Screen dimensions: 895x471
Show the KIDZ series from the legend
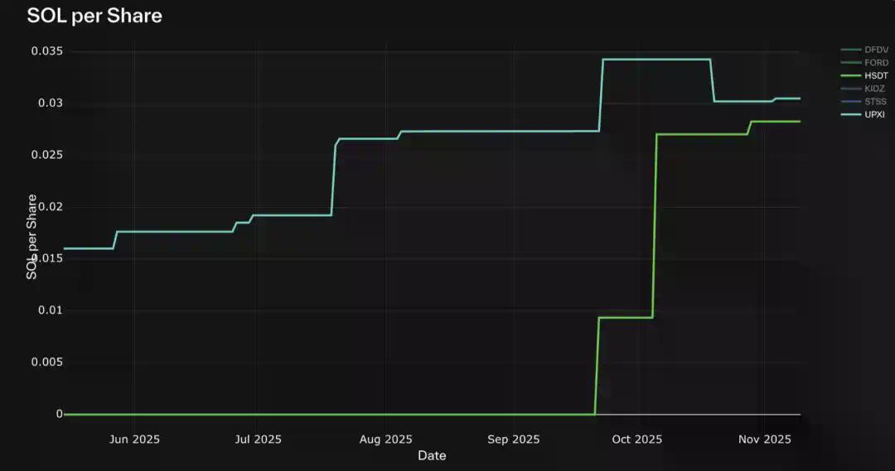click(875, 89)
